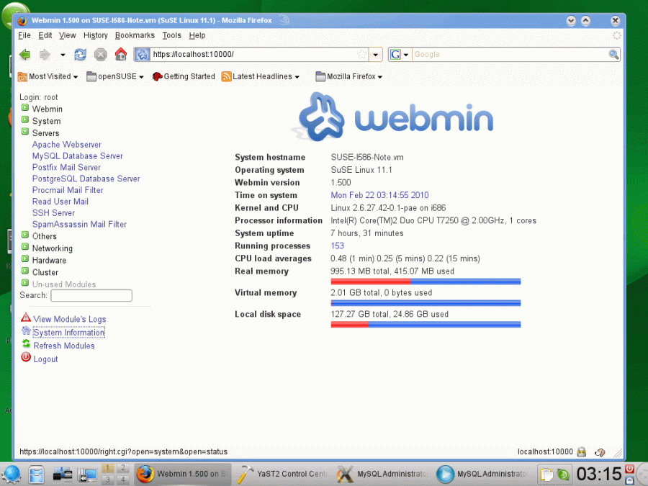The height and width of the screenshot is (486, 648).
Task: Open the Latest Headlines feed dropdown
Action: 261,76
